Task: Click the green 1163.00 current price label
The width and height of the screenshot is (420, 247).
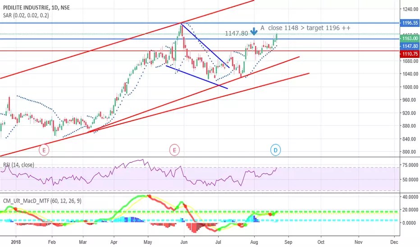Action: click(x=410, y=39)
